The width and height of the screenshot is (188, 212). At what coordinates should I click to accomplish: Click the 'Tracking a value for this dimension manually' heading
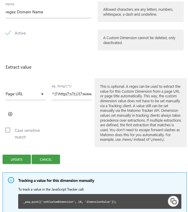pos(56,180)
